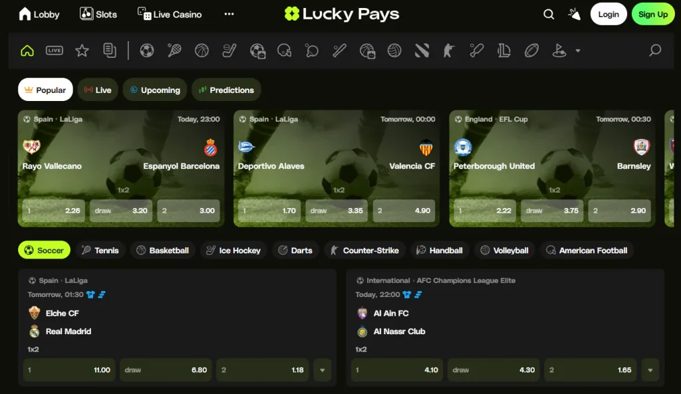681x394 pixels.
Task: Select the soccer ball sport icon
Action: click(x=147, y=50)
